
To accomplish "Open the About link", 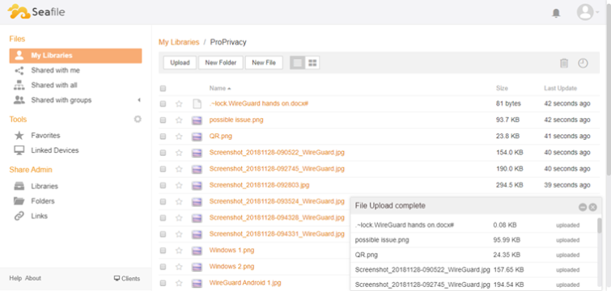I will [x=33, y=278].
